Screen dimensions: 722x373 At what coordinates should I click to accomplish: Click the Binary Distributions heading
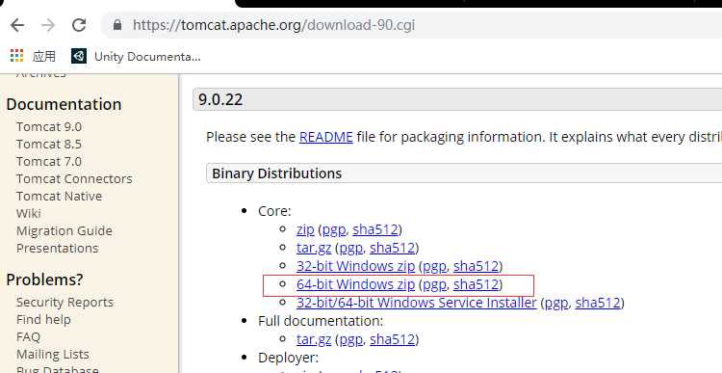tap(276, 173)
